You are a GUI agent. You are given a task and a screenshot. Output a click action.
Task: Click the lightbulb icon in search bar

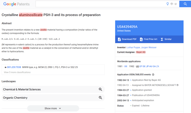[x=168, y=4]
